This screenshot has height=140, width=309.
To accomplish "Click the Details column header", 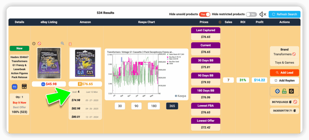I will [x=20, y=22].
